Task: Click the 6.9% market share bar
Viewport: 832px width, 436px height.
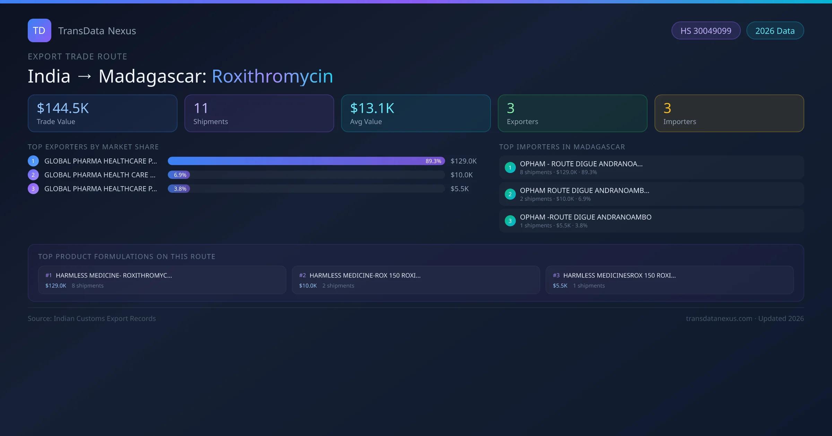Action: pos(179,175)
